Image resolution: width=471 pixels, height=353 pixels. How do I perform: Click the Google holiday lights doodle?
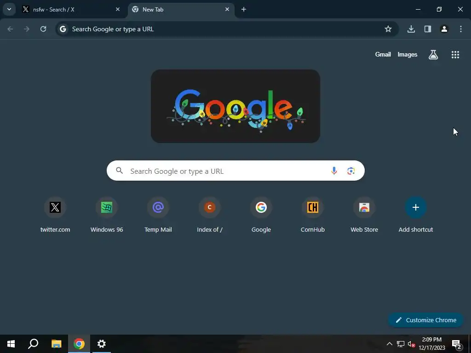coord(235,106)
